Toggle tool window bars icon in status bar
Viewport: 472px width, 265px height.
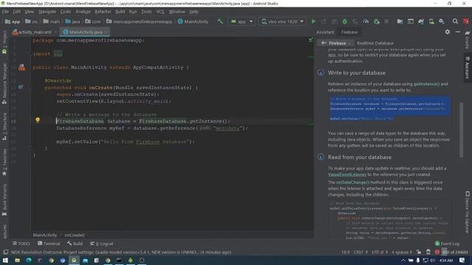tap(5, 252)
